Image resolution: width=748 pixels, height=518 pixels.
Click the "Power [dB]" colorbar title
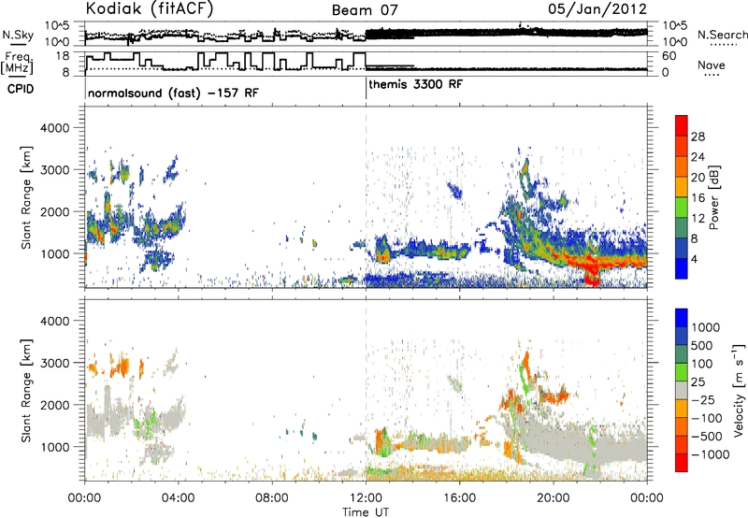tap(713, 197)
